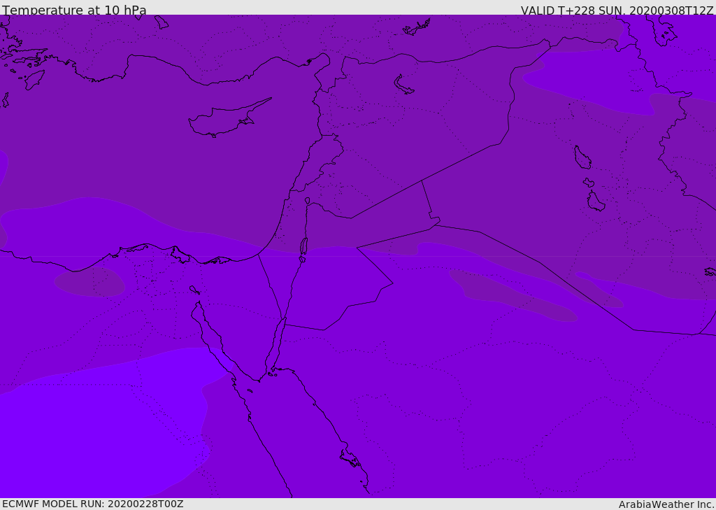Open the ArabiaWeather Inc. credit

[666, 504]
